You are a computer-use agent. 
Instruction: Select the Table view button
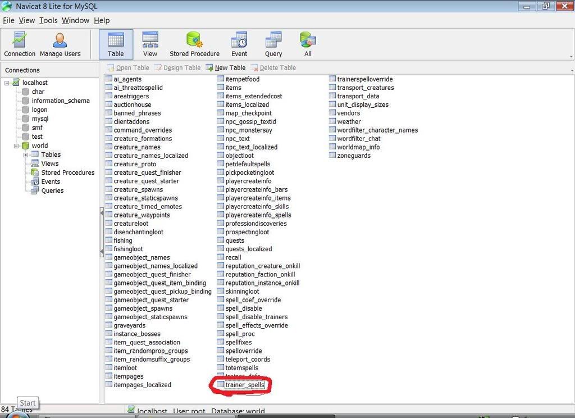click(116, 44)
